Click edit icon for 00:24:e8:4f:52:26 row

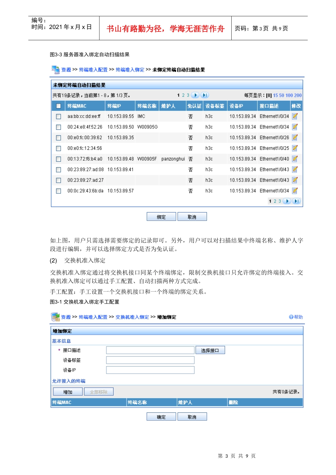295,127
